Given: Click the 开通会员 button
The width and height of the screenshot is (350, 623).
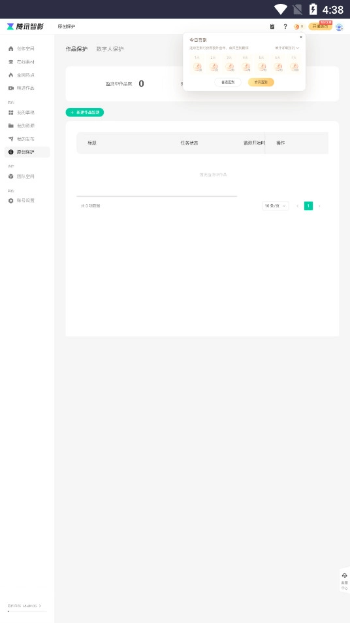Looking at the screenshot, I should coord(320,27).
